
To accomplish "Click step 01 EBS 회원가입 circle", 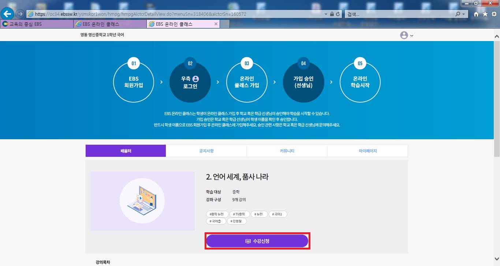I will [134, 81].
